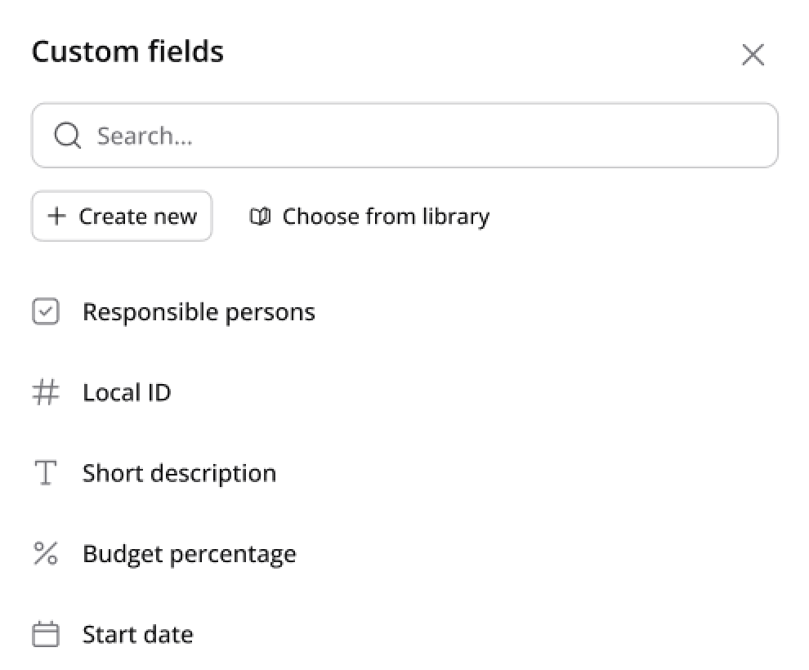Open Choose from library link

(x=369, y=216)
